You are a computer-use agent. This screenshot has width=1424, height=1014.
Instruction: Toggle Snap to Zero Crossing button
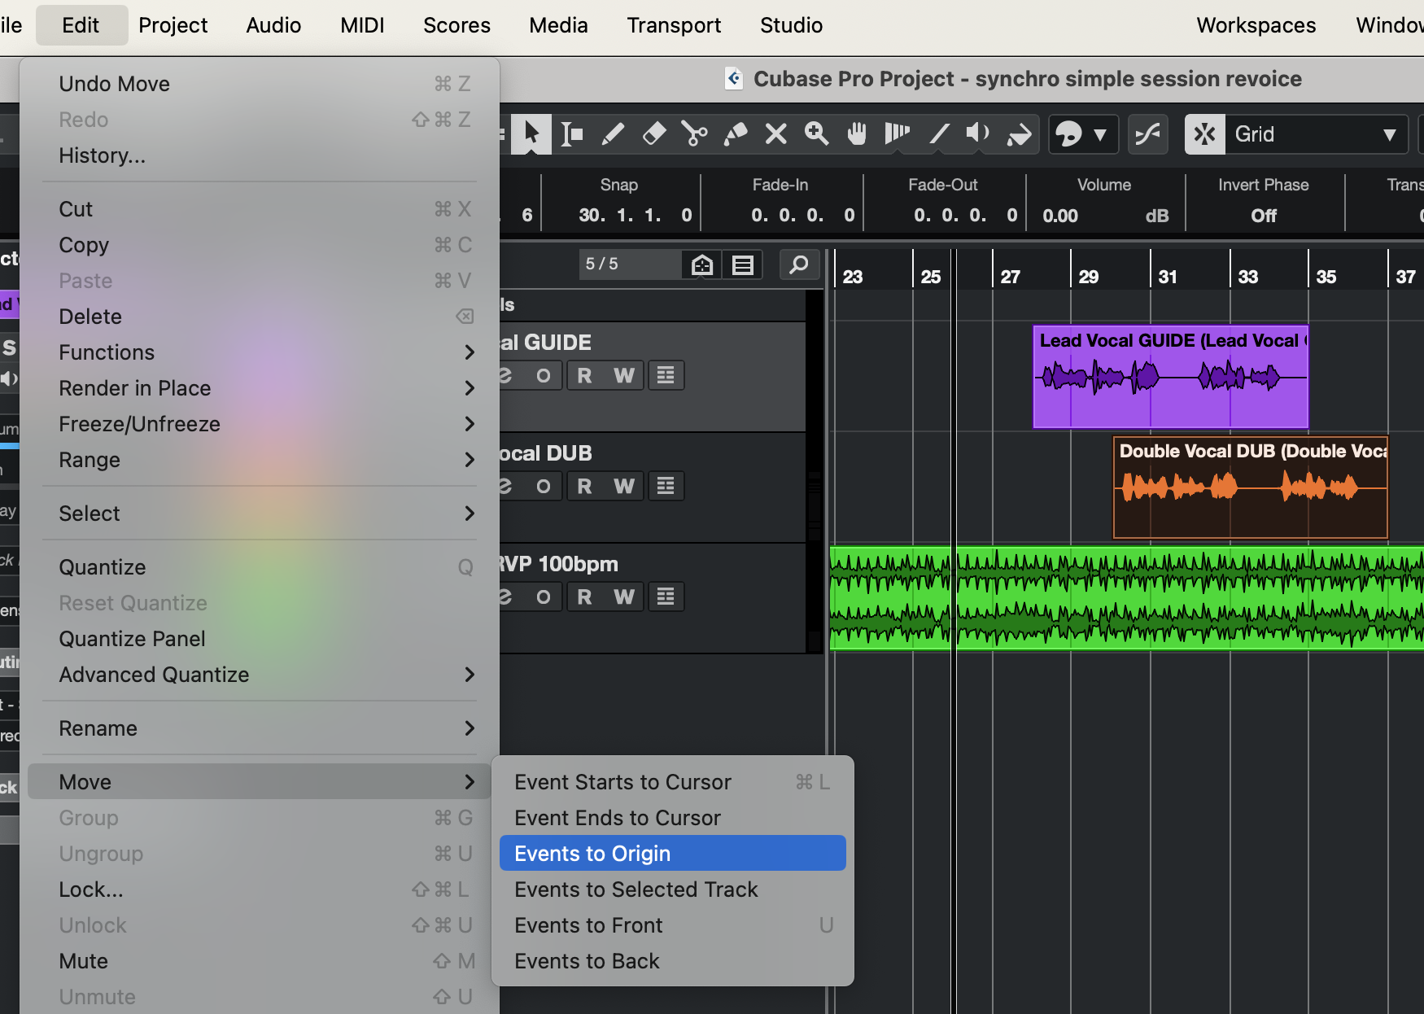pyautogui.click(x=1147, y=134)
